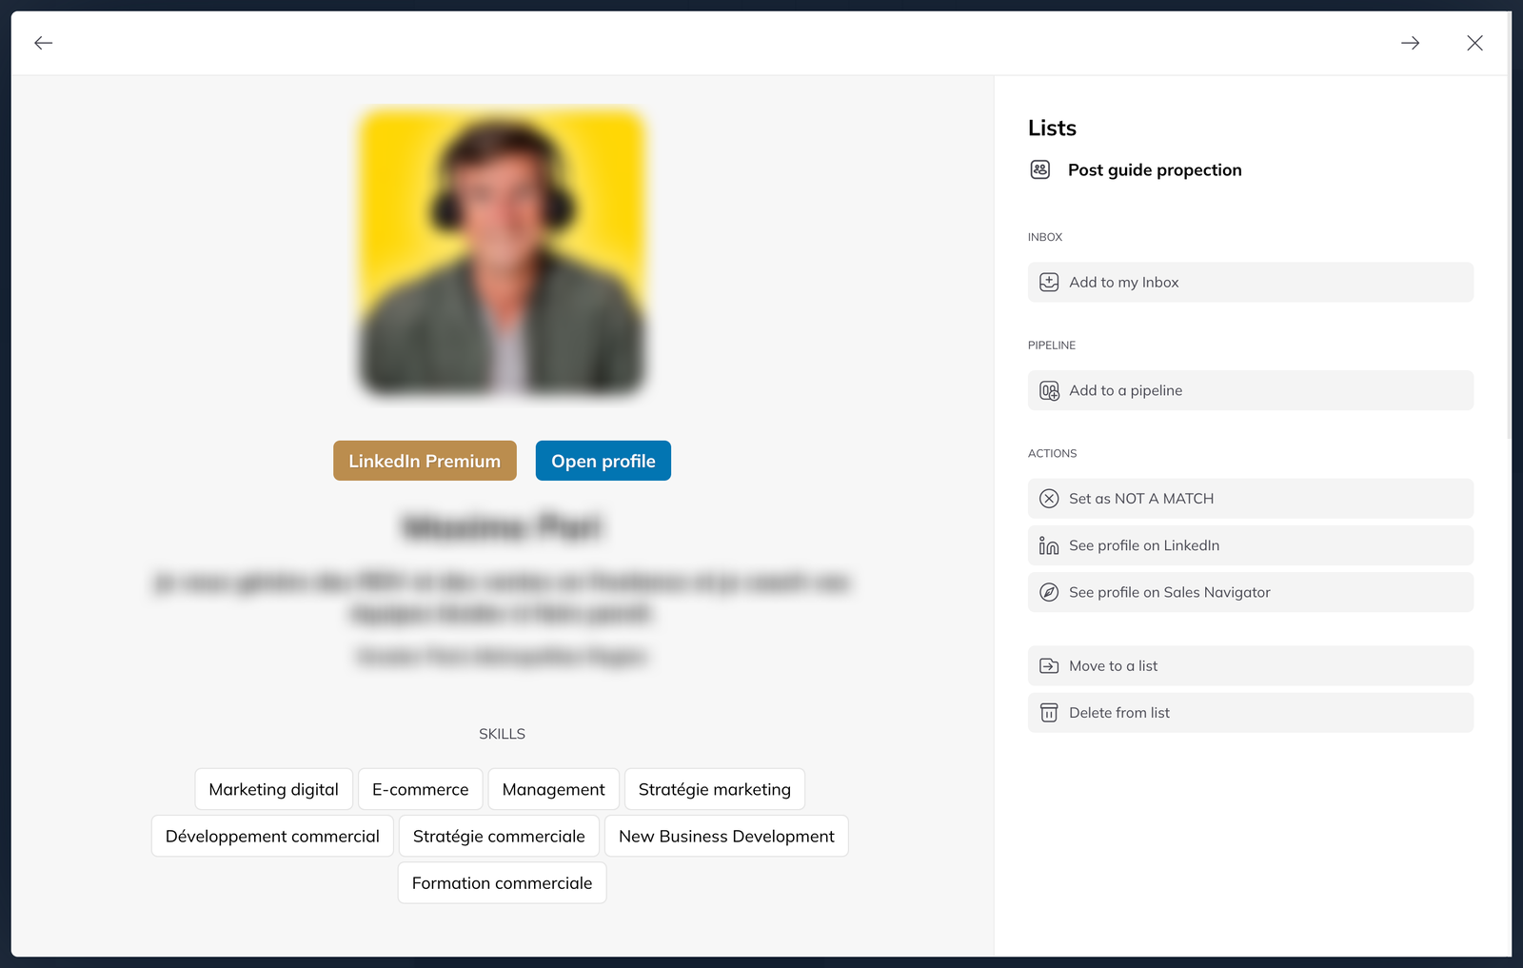1523x968 pixels.
Task: Click the Lists heading
Action: click(x=1052, y=128)
